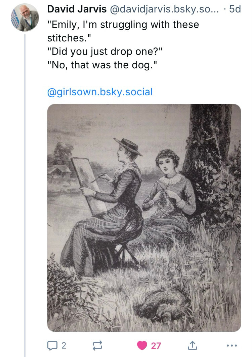Click the @davidjarvis.bsky.so... handle
The width and height of the screenshot is (252, 357).
pyautogui.click(x=164, y=9)
